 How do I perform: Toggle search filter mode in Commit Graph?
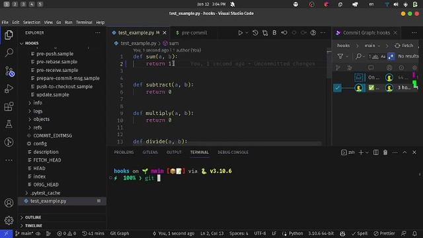point(391,56)
